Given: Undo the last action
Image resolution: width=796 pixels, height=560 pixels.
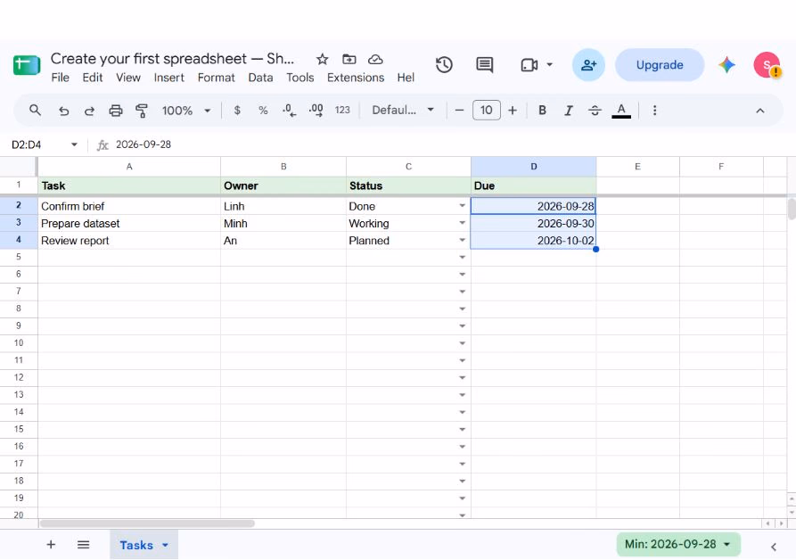Looking at the screenshot, I should [63, 111].
